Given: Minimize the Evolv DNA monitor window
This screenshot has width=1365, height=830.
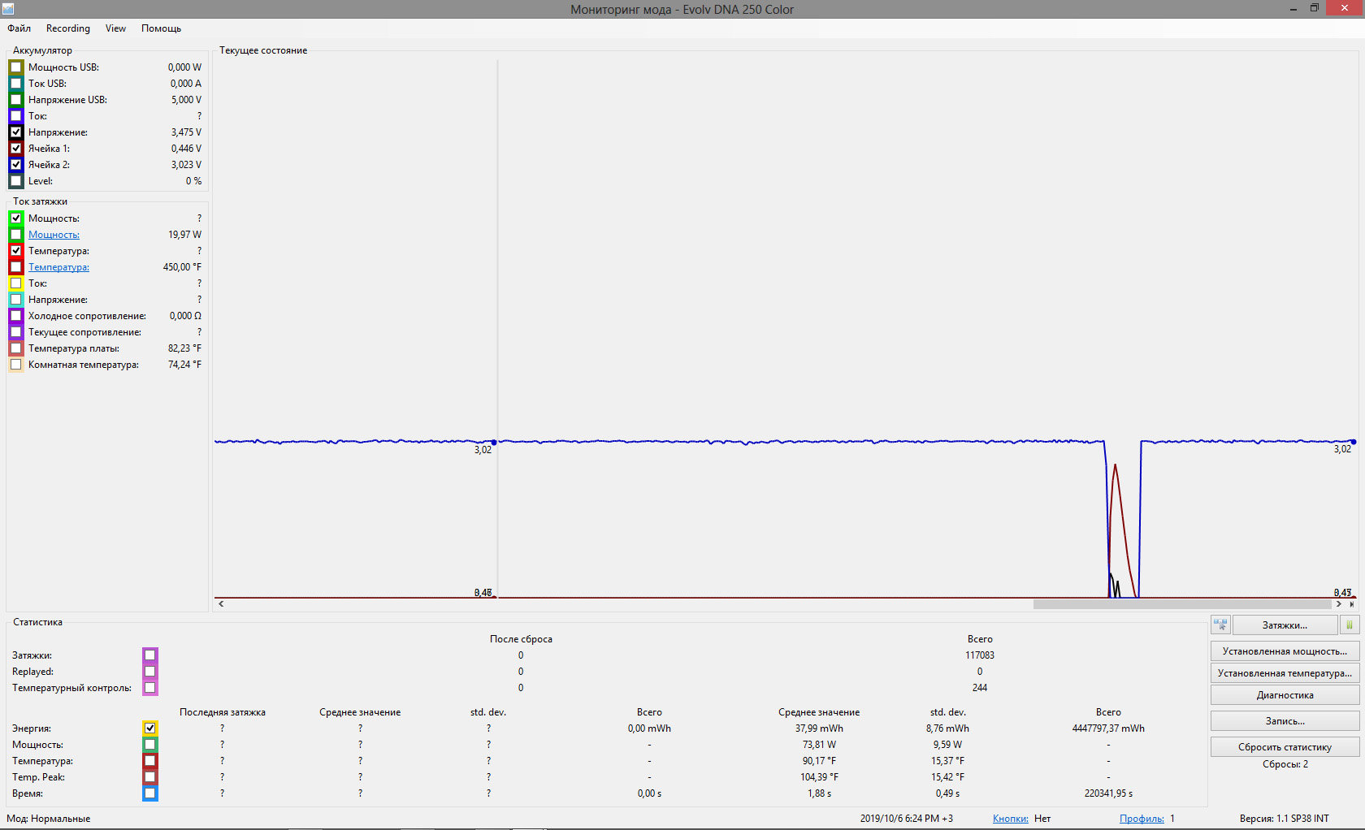Looking at the screenshot, I should [x=1293, y=9].
